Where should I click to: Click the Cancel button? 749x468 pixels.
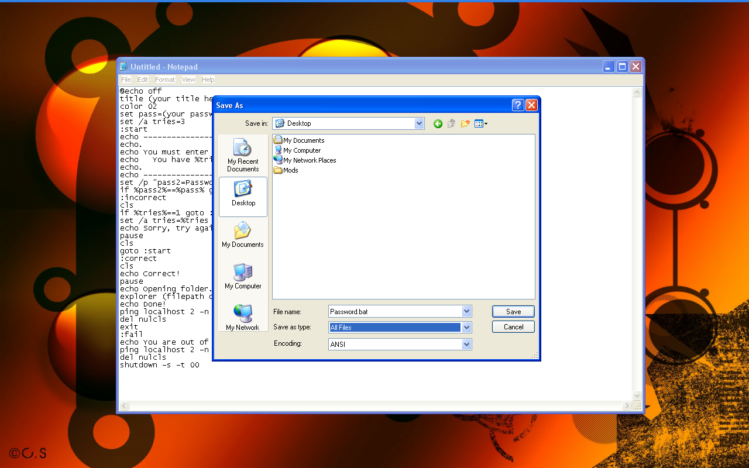[513, 327]
